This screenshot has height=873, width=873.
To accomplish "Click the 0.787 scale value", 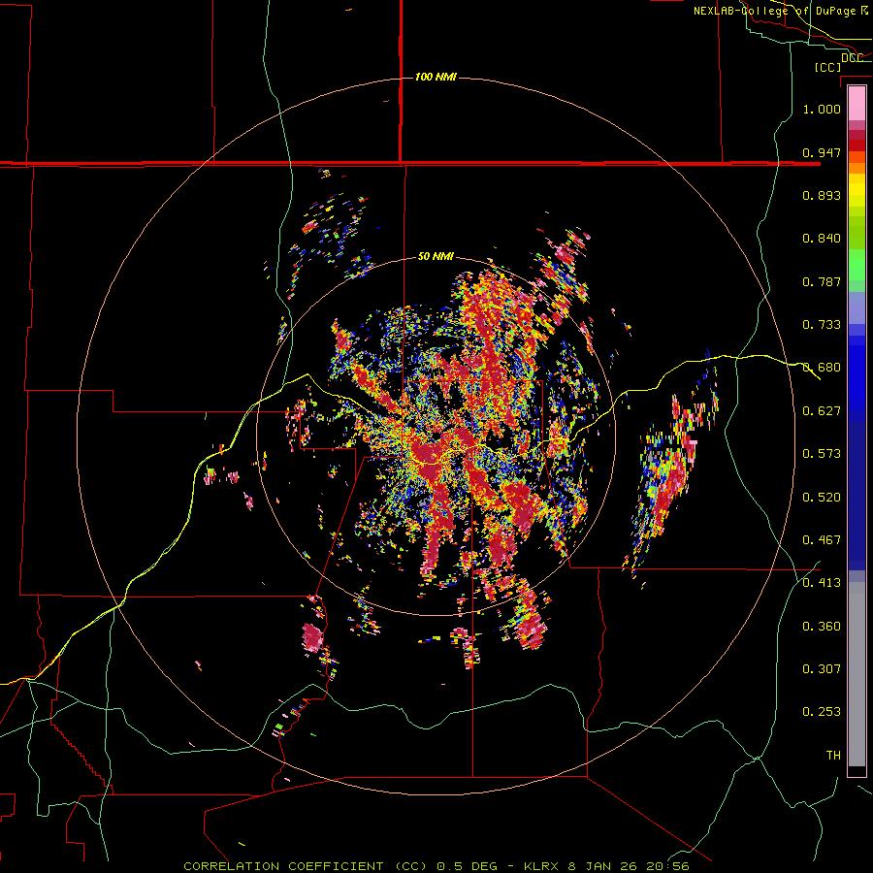I will pyautogui.click(x=822, y=281).
